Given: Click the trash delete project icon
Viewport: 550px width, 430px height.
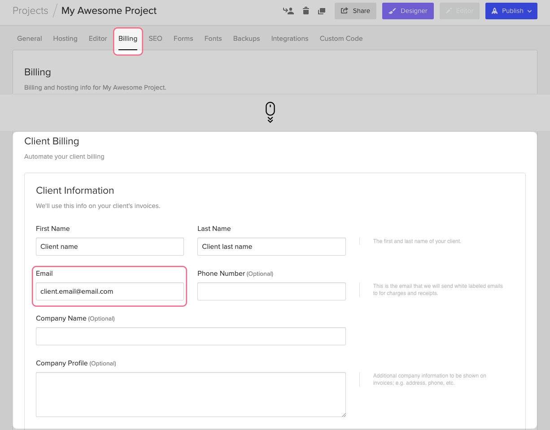Looking at the screenshot, I should 306,11.
